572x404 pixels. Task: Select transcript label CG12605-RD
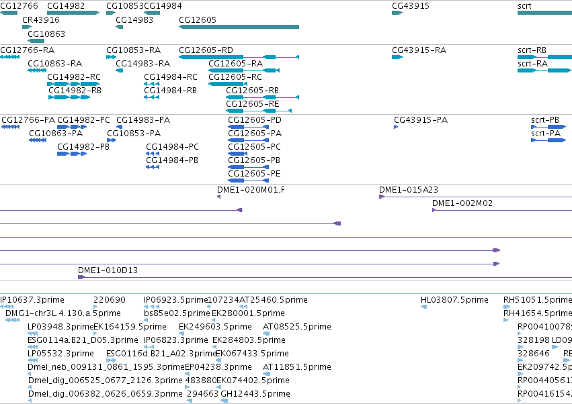click(206, 50)
